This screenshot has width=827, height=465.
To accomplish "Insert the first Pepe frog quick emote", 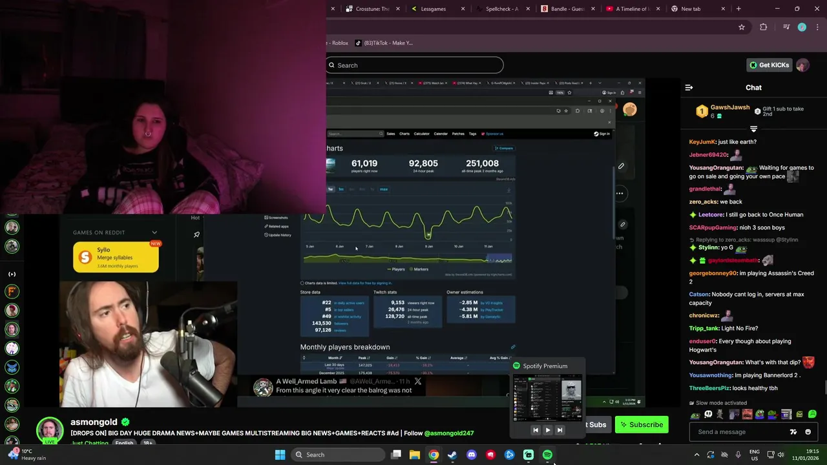I will click(x=695, y=415).
